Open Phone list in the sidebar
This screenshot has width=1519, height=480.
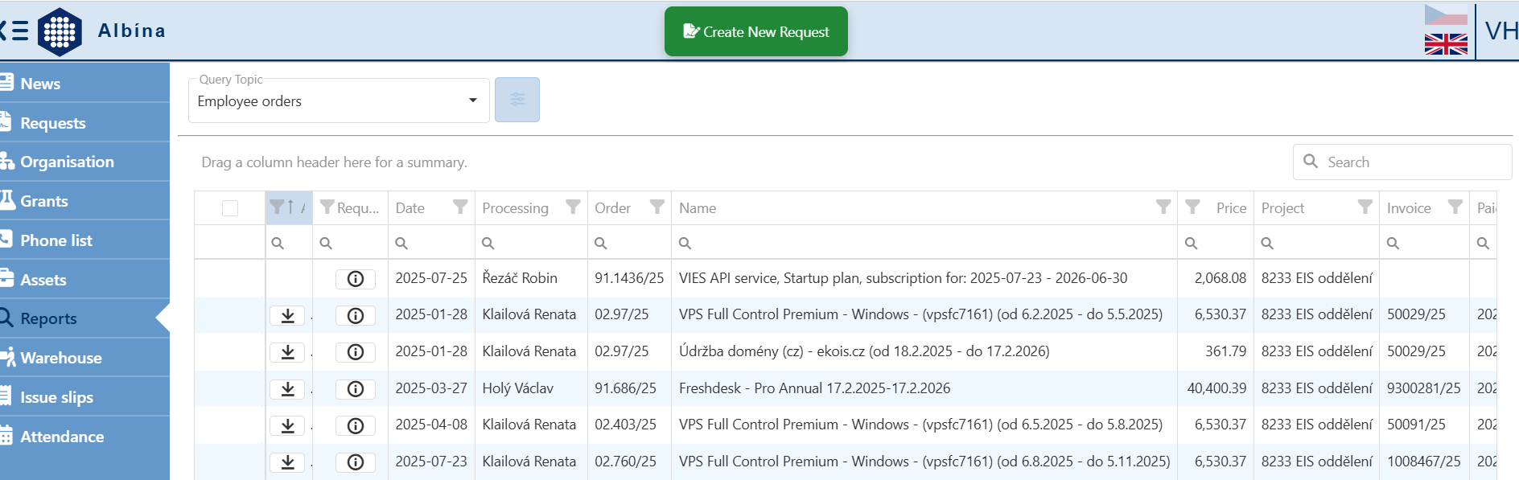tap(84, 240)
